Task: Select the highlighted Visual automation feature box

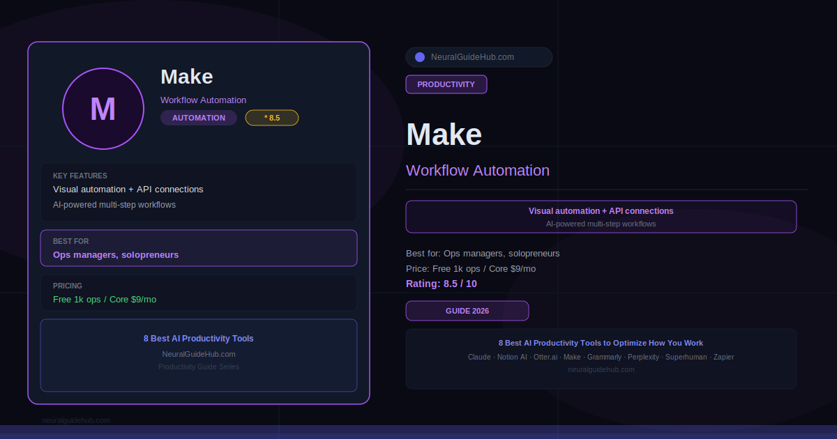Action: 601,217
